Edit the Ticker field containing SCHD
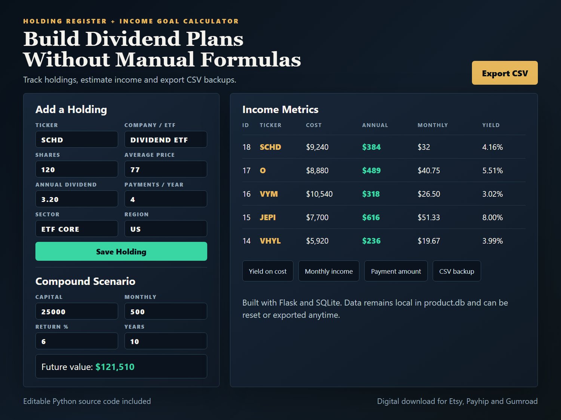The width and height of the screenshot is (561, 420). [77, 139]
